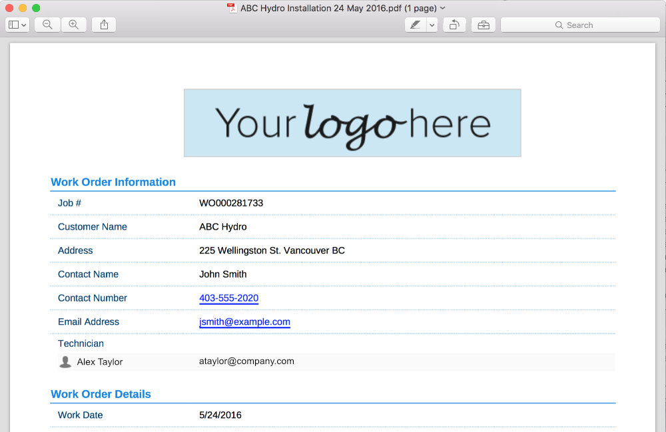This screenshot has height=432, width=666.
Task: Click the Work Order Information heading
Action: 113,182
